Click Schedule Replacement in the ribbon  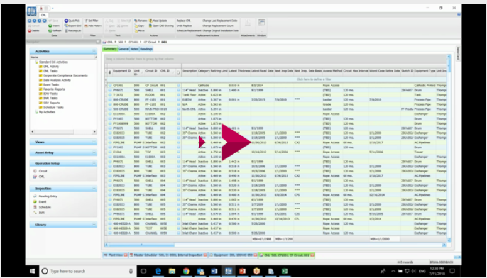(189, 31)
